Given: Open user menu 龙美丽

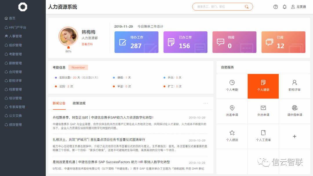Looking at the screenshot, I should 299,7.
